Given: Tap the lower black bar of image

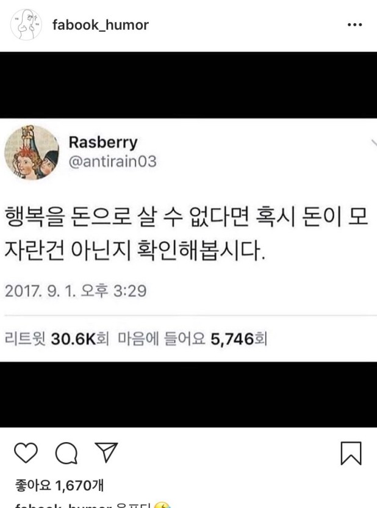Looking at the screenshot, I should pyautogui.click(x=188, y=394).
